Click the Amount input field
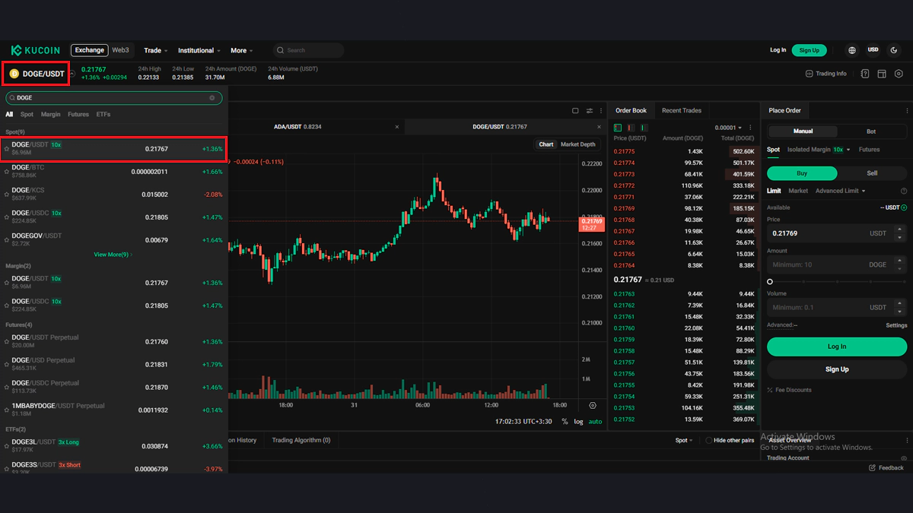913x513 pixels. click(837, 265)
